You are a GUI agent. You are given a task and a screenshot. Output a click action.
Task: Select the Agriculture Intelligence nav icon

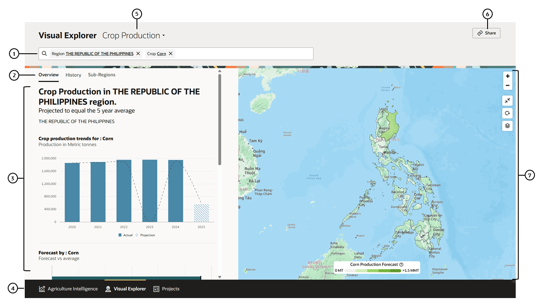pyautogui.click(x=42, y=289)
